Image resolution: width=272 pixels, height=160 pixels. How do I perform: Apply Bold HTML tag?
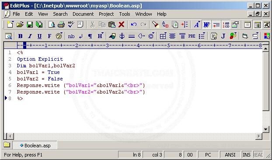click(x=20, y=36)
